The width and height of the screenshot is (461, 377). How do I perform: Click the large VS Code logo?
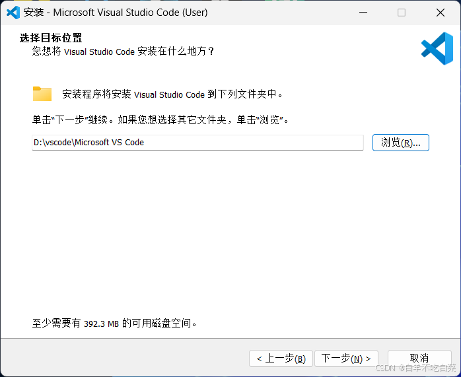click(x=437, y=48)
